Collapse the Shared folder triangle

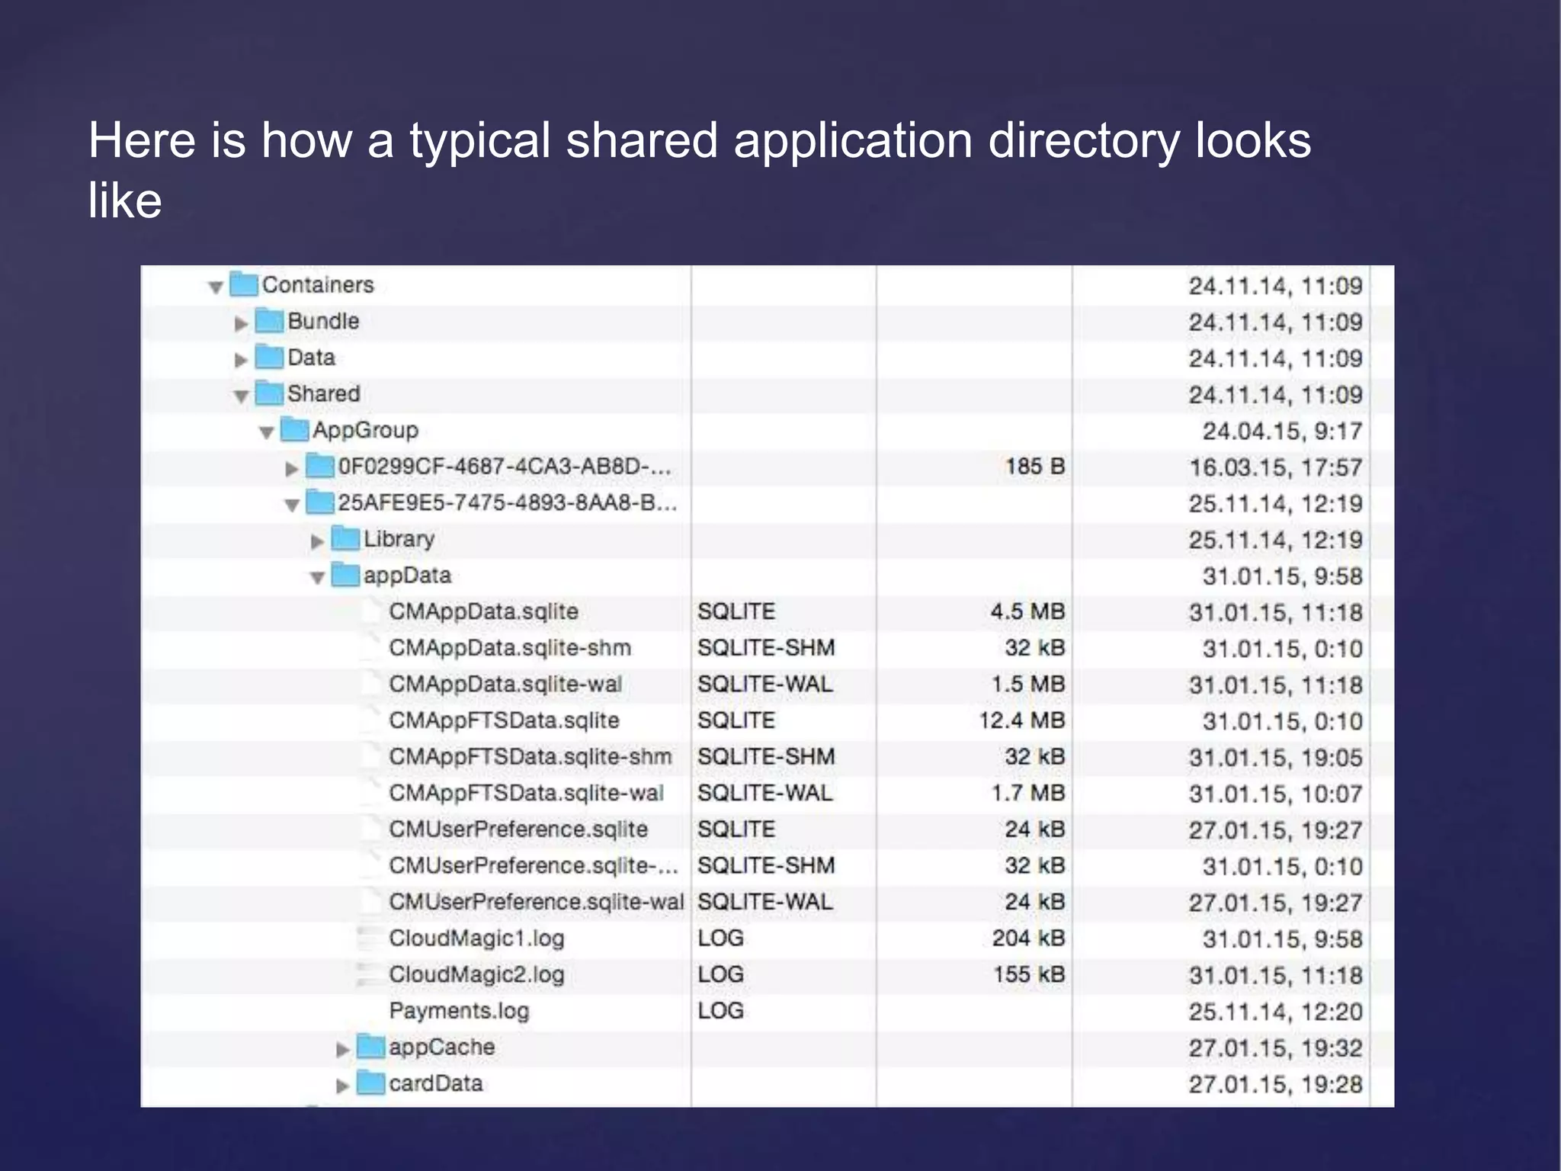click(x=241, y=396)
